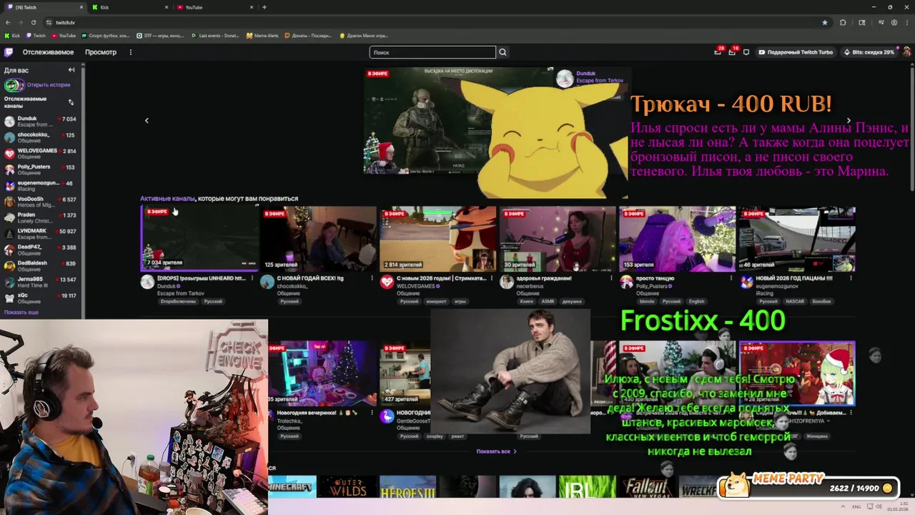Click the followed channels sort arrows icon
Image resolution: width=915 pixels, height=515 pixels.
[71, 102]
